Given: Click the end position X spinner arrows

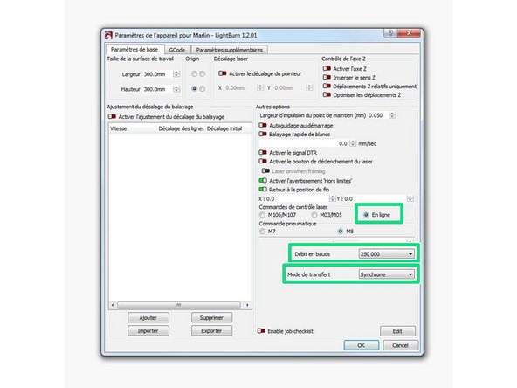Looking at the screenshot, I should pyautogui.click(x=332, y=198).
